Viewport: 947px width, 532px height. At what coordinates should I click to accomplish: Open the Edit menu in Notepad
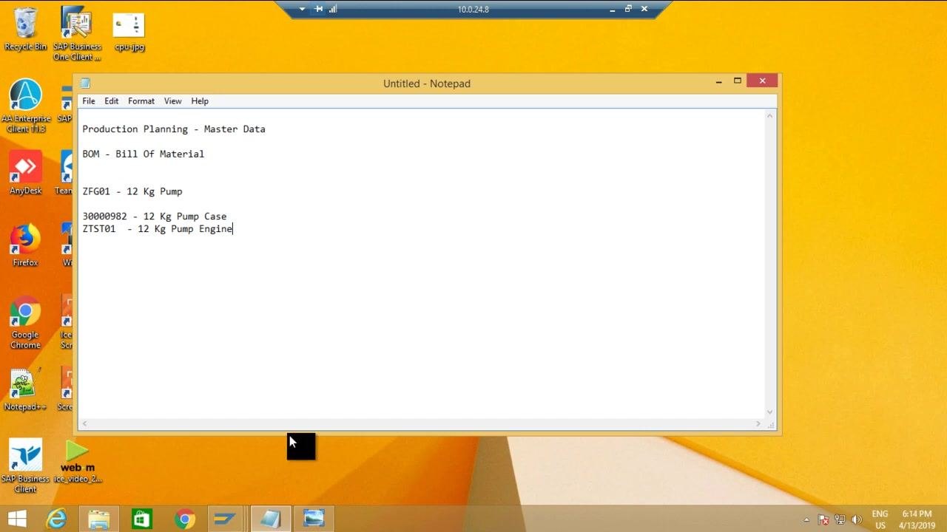click(112, 101)
